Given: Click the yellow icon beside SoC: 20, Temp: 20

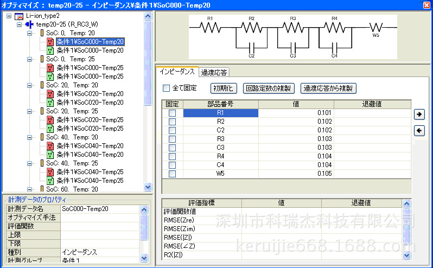Looking at the screenshot, I should [42, 85].
